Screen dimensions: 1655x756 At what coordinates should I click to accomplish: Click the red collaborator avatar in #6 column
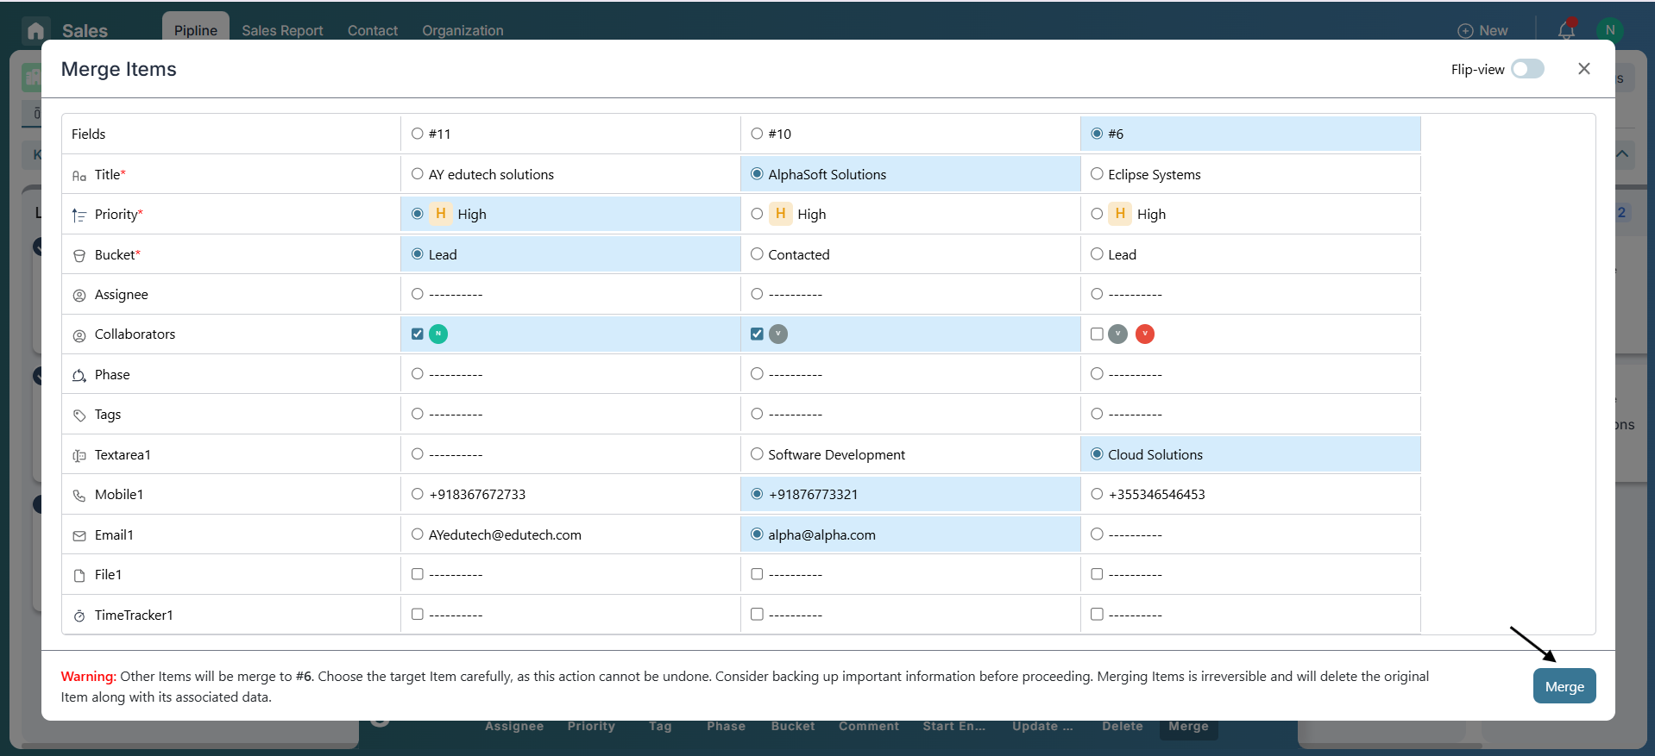pos(1145,334)
